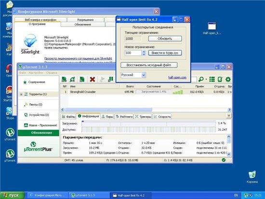Click the Корзина recycle bin icon
265x199 pixels.
point(252,177)
